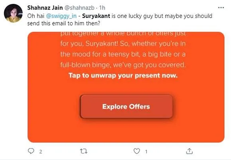Screen dimensions: 231x160
Task: Open Shahnaz Jain's profile picture
Action: tap(13, 13)
